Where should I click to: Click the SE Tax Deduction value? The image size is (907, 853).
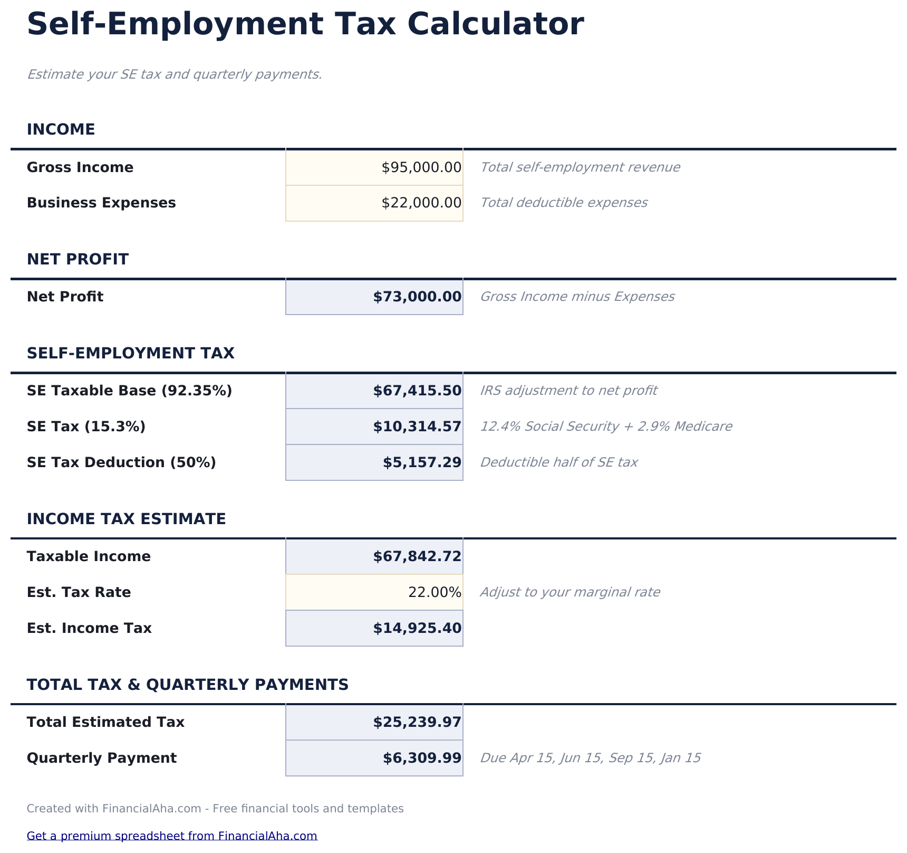374,462
